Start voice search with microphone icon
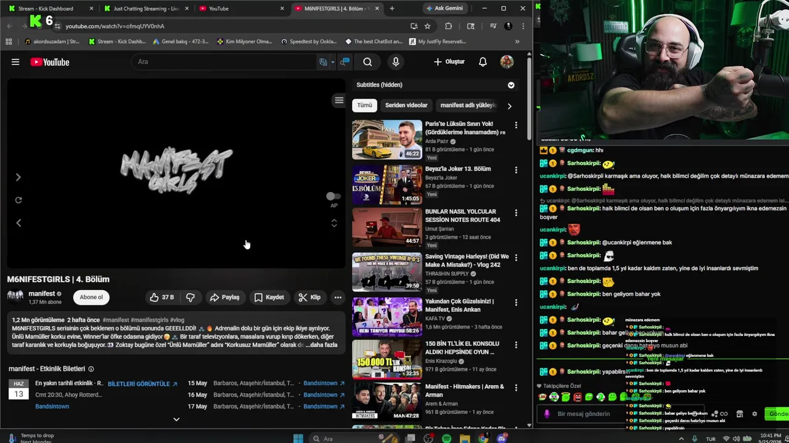The height and width of the screenshot is (443, 789). point(396,62)
